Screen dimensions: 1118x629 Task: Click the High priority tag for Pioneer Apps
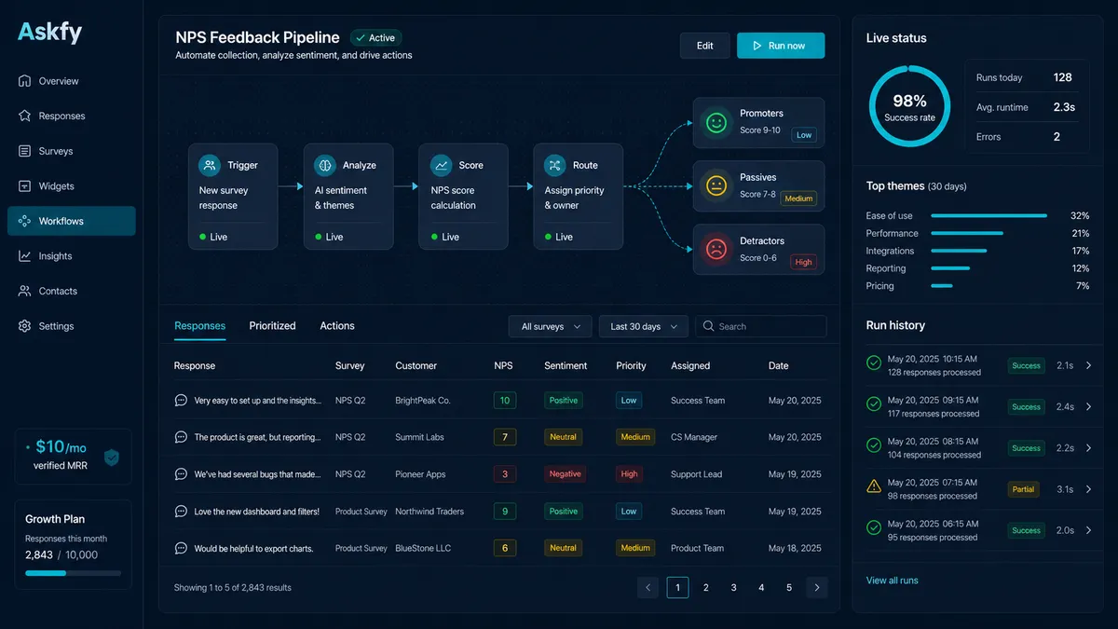pos(630,473)
